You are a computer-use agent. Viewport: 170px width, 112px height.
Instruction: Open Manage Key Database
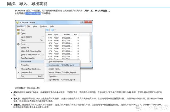point(31,69)
